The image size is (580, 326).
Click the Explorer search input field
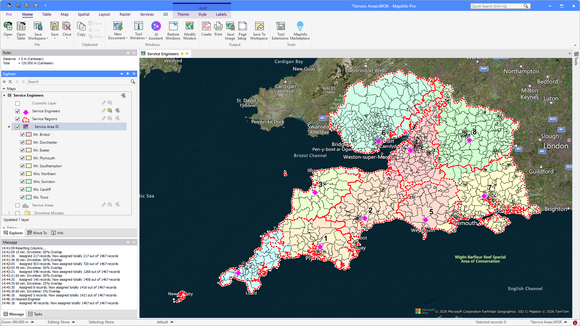pos(79,82)
